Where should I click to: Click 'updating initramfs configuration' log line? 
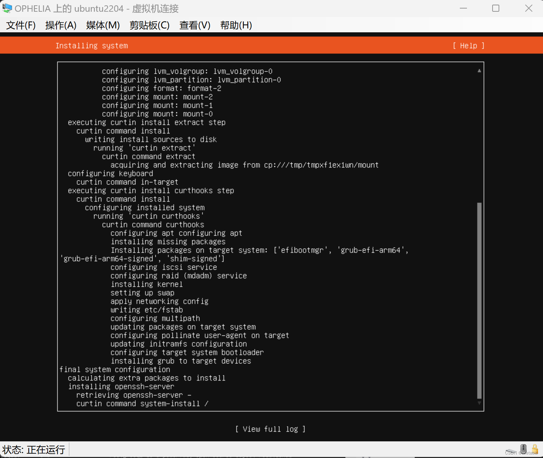pos(179,344)
